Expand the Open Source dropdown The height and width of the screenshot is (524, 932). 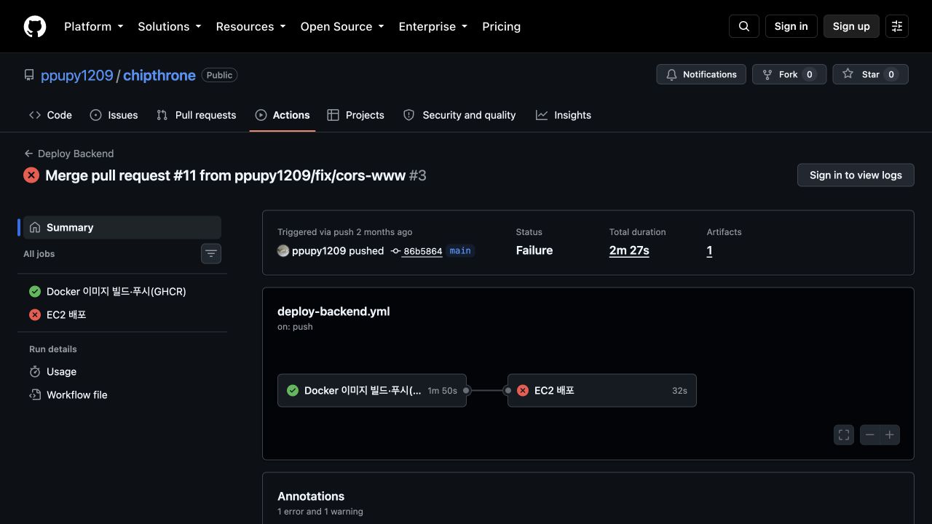[342, 26]
